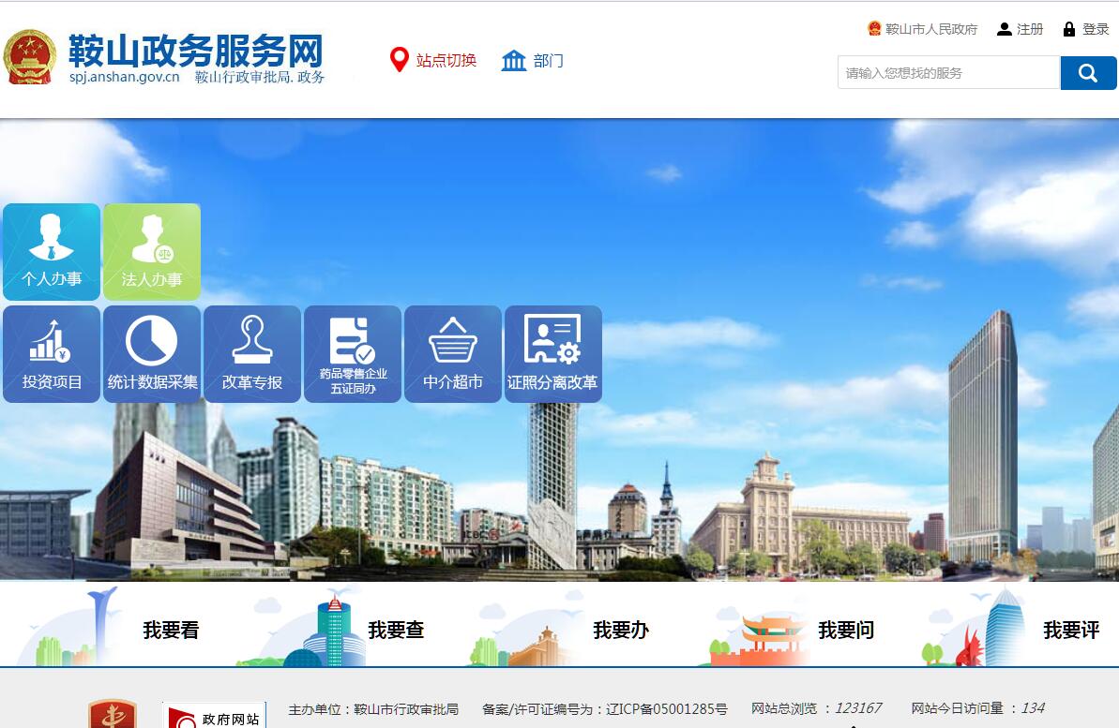Open 投资项目 investment projects tile

[52, 354]
